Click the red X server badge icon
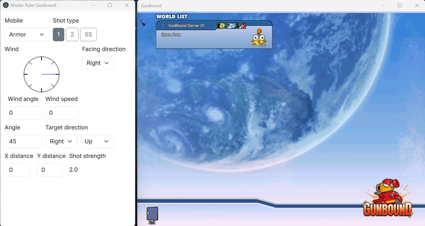The width and height of the screenshot is (425, 226). 241,26
